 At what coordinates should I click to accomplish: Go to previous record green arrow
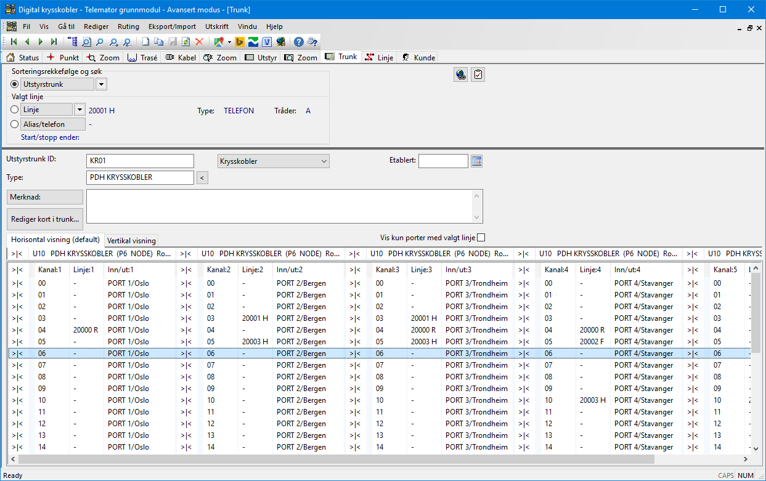coord(27,42)
